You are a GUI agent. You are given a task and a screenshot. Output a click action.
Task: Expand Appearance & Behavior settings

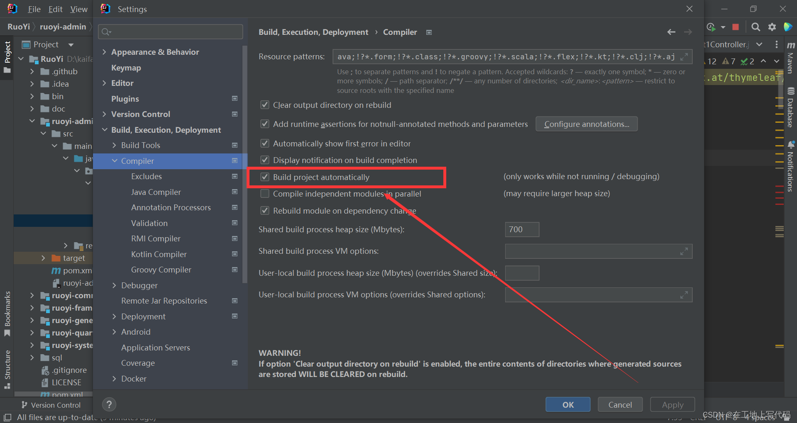tap(104, 52)
